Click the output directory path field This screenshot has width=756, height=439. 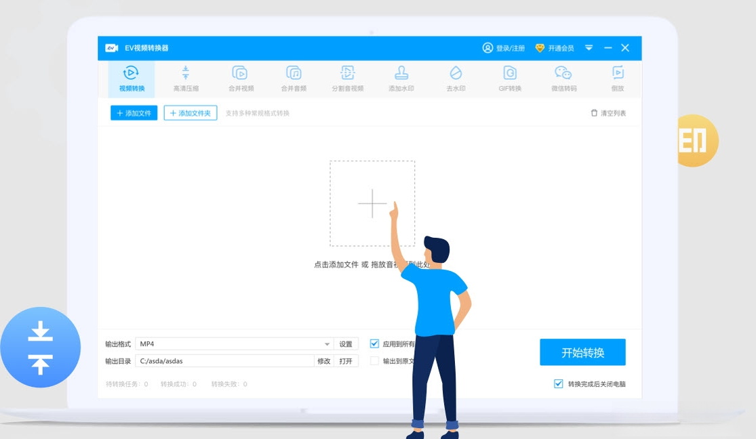224,361
